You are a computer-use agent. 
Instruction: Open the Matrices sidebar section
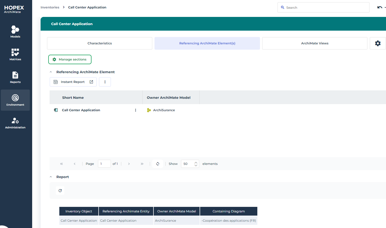pyautogui.click(x=15, y=54)
